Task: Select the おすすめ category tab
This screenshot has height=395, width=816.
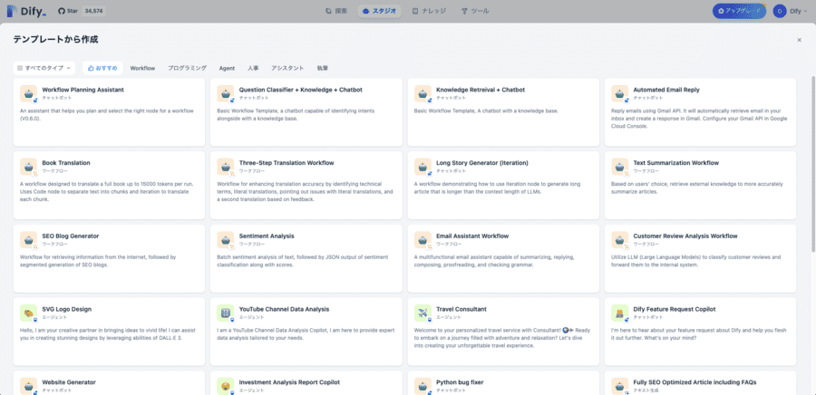Action: point(102,68)
